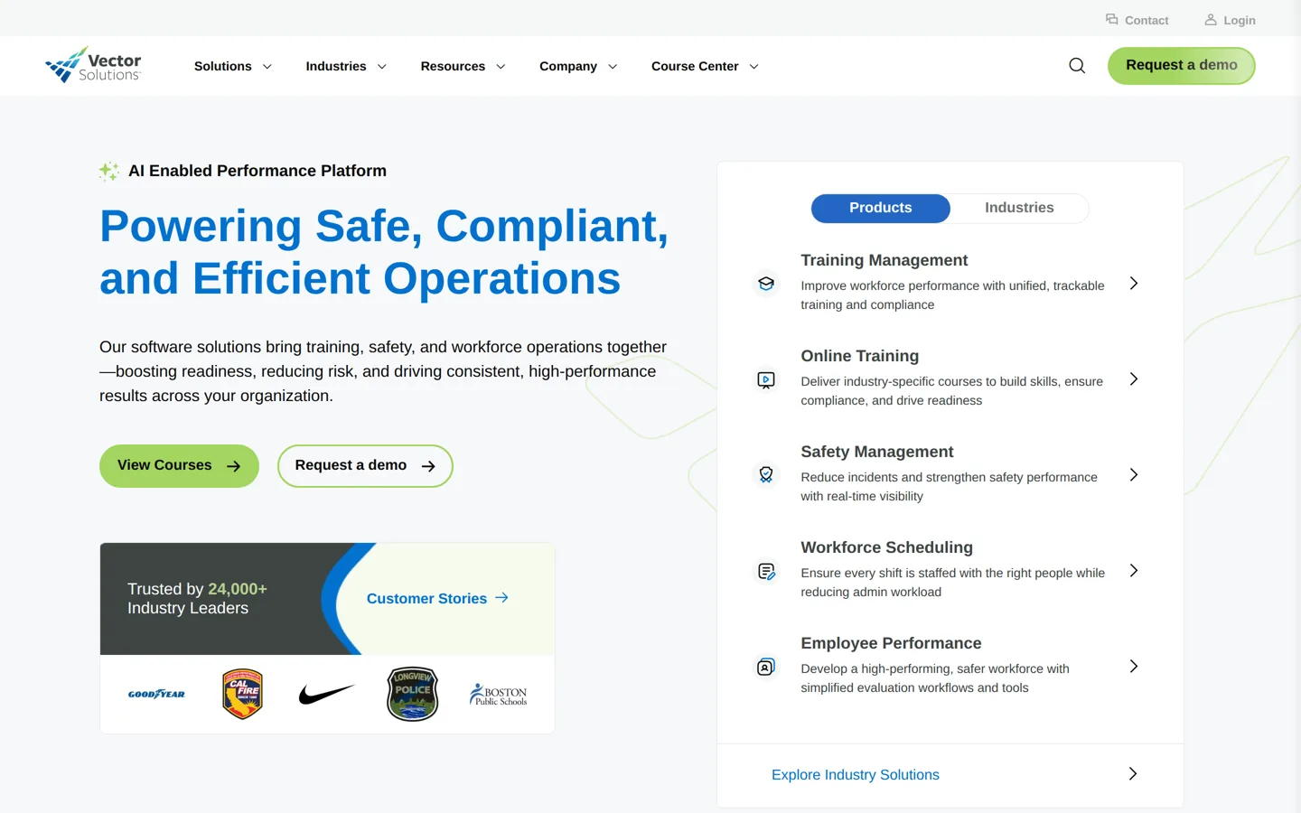Click the AI sparkle icon
This screenshot has height=813, width=1301.
tap(108, 172)
